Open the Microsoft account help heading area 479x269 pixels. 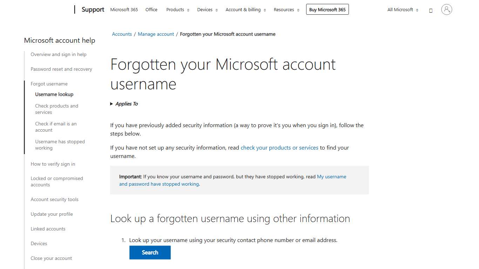click(x=59, y=40)
